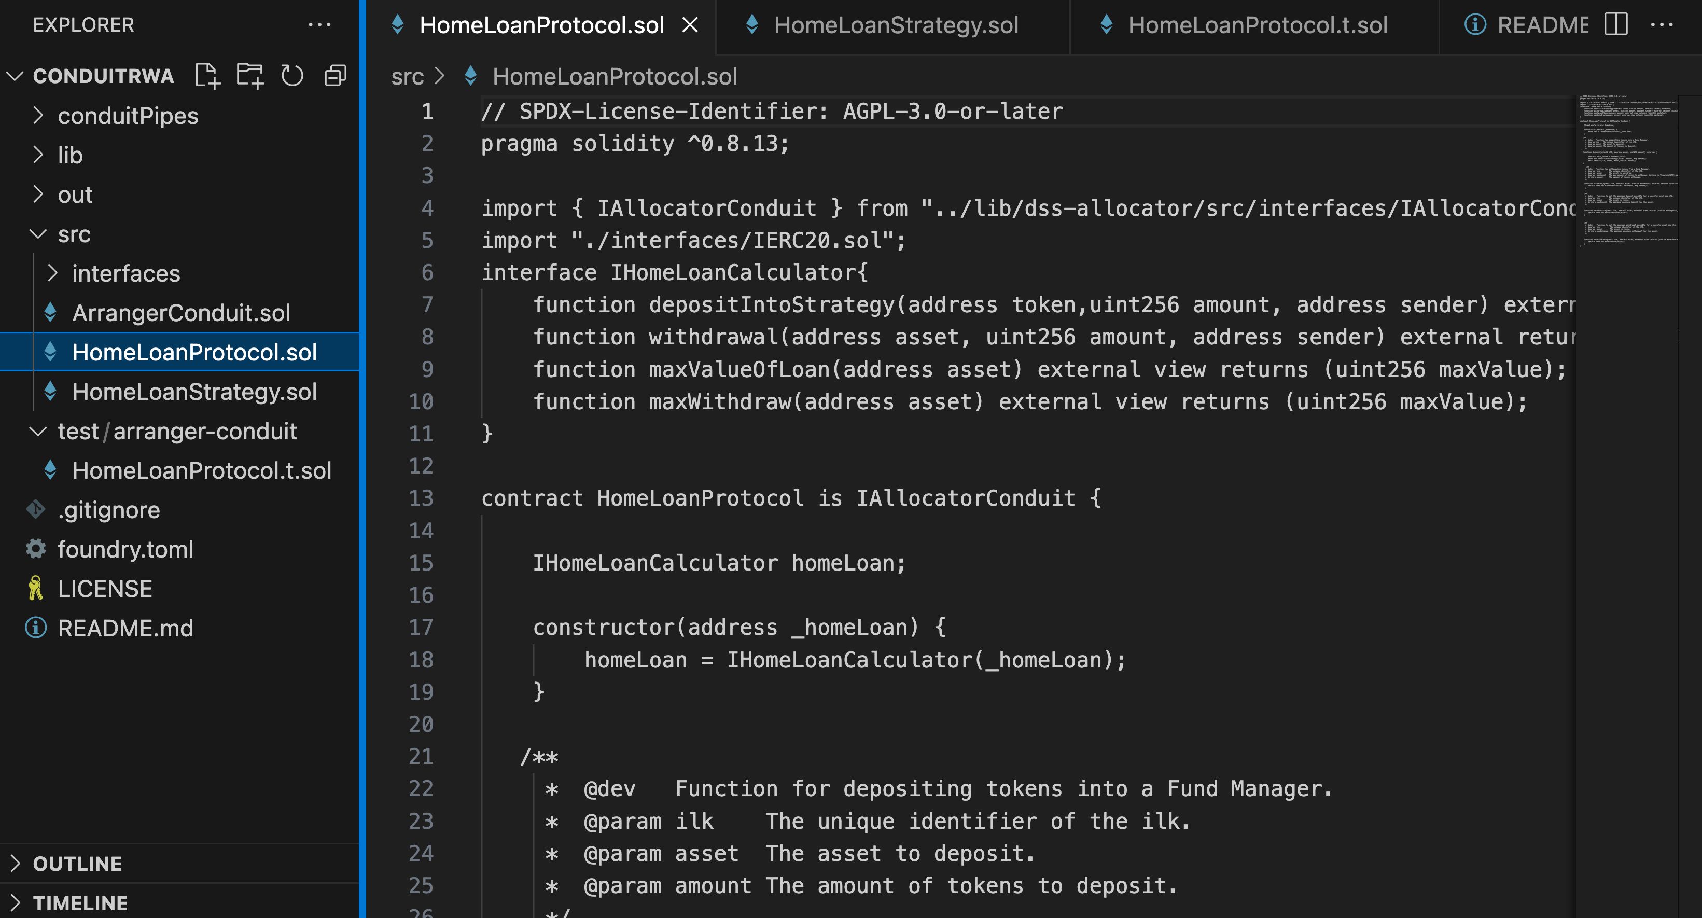Open the .gitignore file
Viewport: 1702px width, 918px height.
(x=179, y=509)
